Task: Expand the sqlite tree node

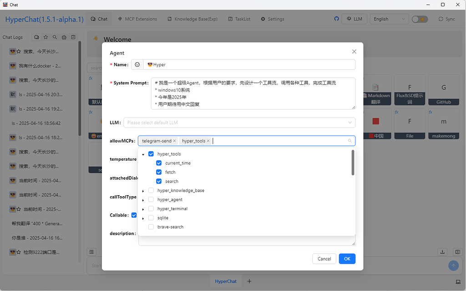Action: pos(143,219)
